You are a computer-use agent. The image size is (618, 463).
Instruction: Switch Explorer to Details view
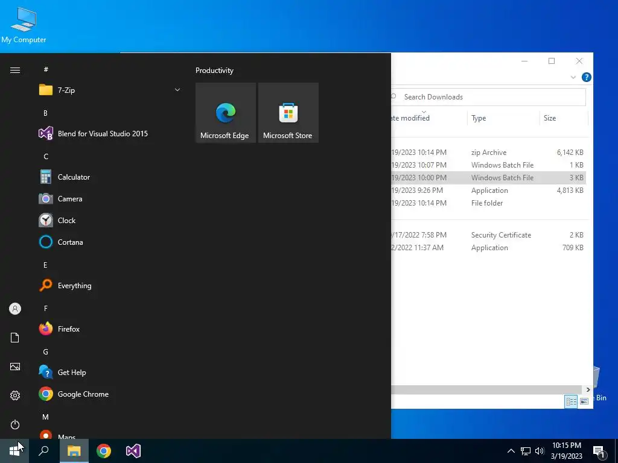click(571, 402)
